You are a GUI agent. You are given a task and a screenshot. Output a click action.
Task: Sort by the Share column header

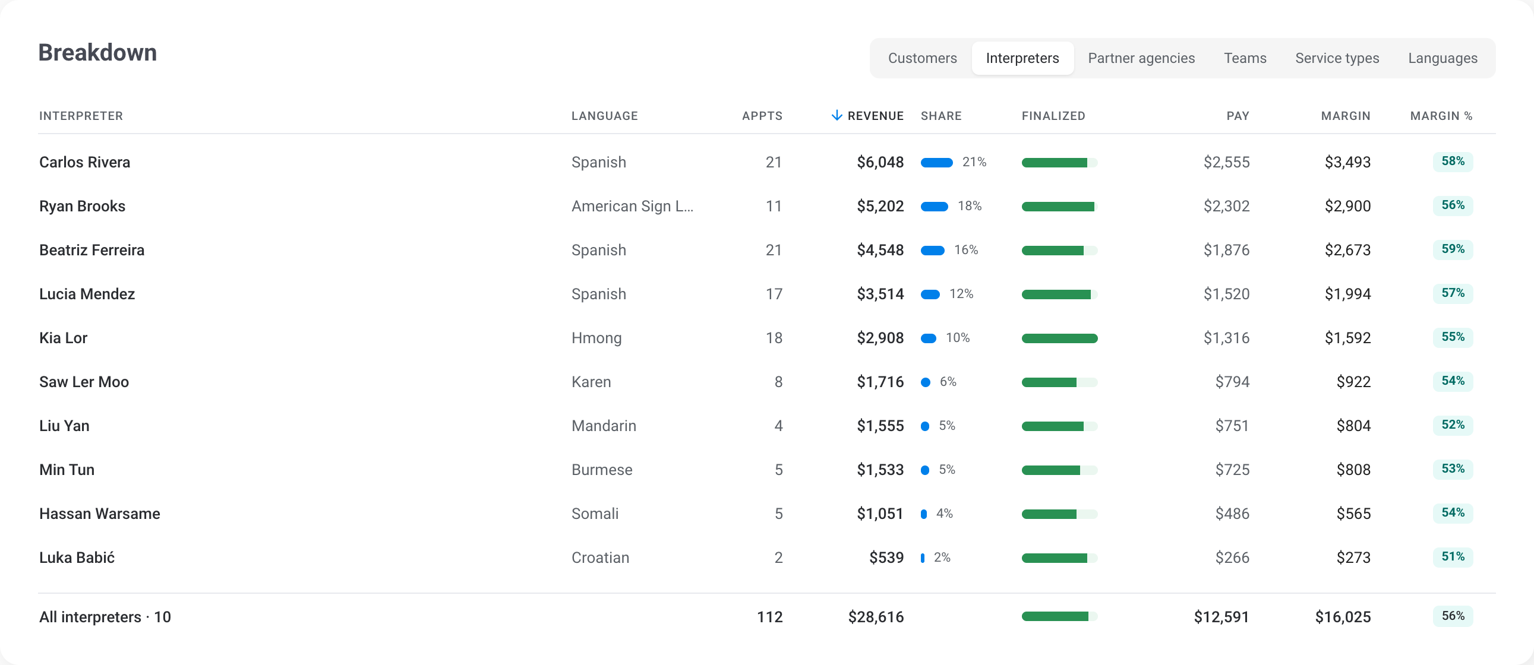click(941, 116)
